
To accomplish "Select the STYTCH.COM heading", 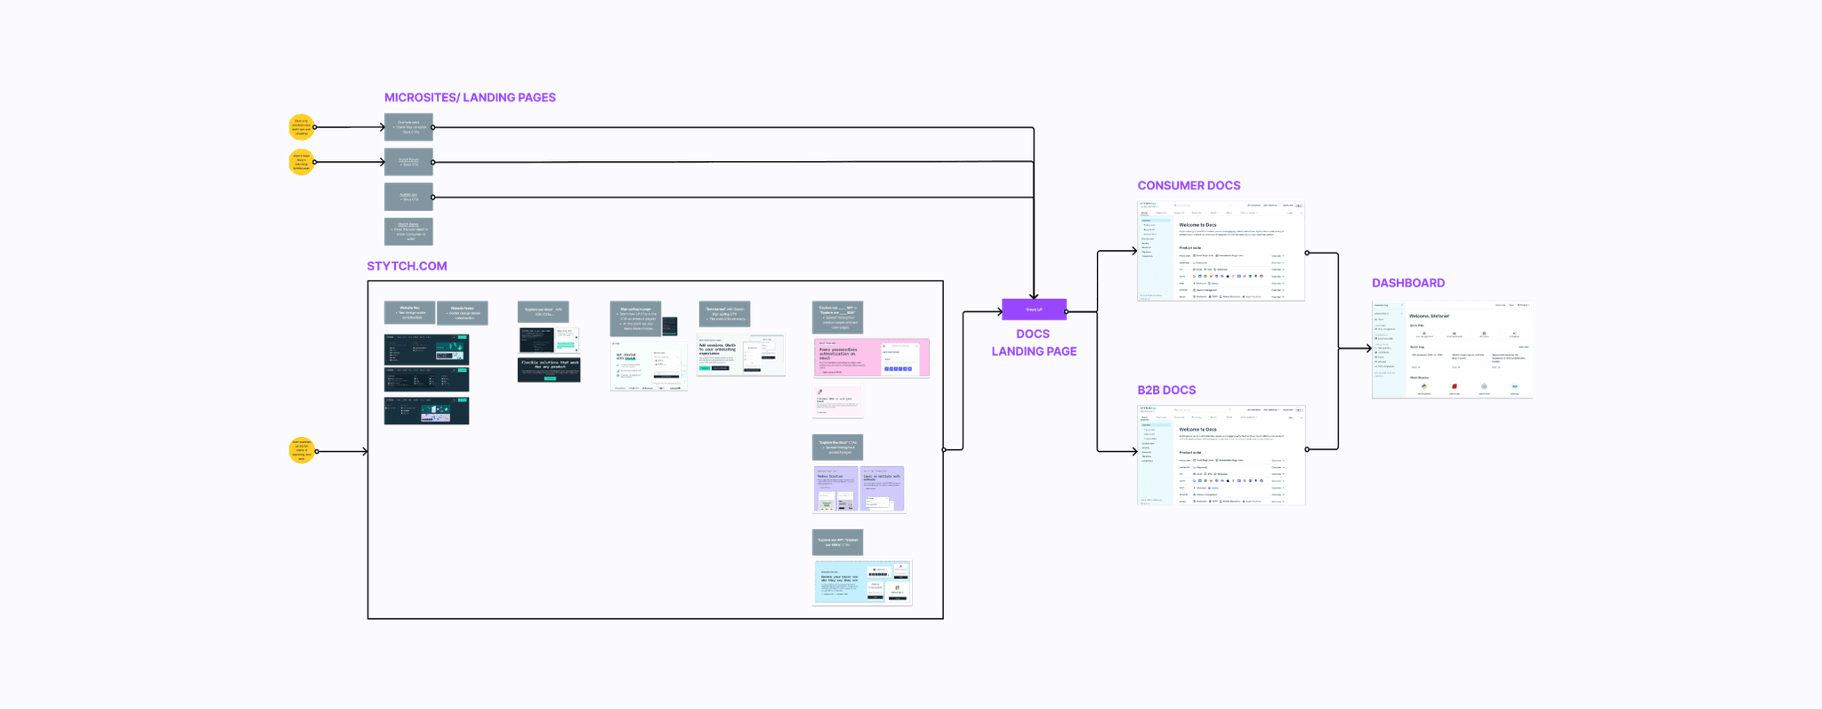I will [x=407, y=266].
